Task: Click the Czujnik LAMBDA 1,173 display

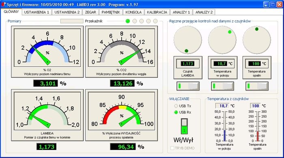Action: coord(187,64)
